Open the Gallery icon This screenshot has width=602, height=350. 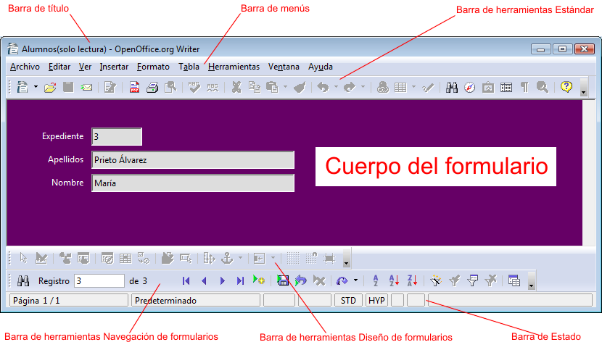click(488, 88)
